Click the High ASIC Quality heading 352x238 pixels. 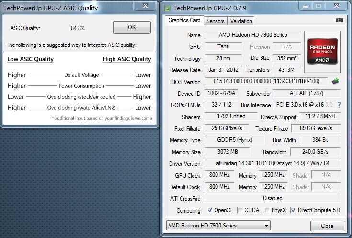pos(127,59)
